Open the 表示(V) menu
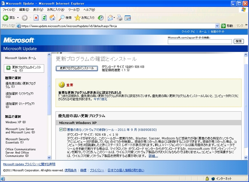This screenshot has width=249, height=182. point(38,10)
